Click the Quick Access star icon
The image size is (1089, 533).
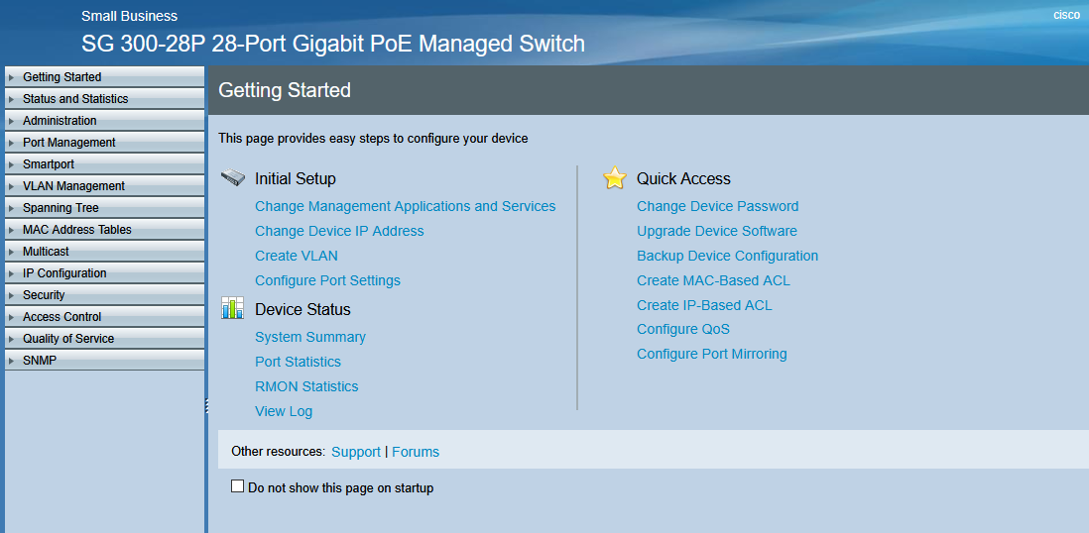(x=615, y=178)
